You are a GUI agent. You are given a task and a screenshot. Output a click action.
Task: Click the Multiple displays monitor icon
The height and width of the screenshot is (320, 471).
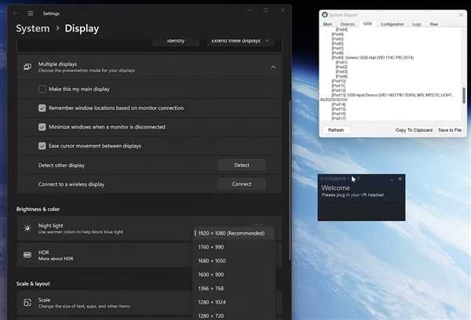click(x=27, y=67)
